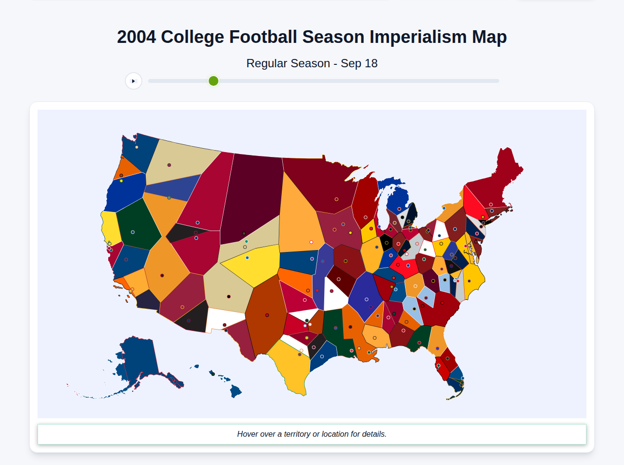
Task: Click the map title text
Action: coord(312,37)
